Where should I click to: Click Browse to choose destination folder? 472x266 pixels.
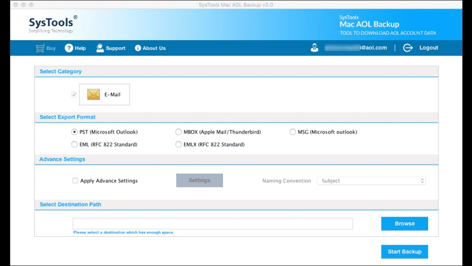[404, 224]
